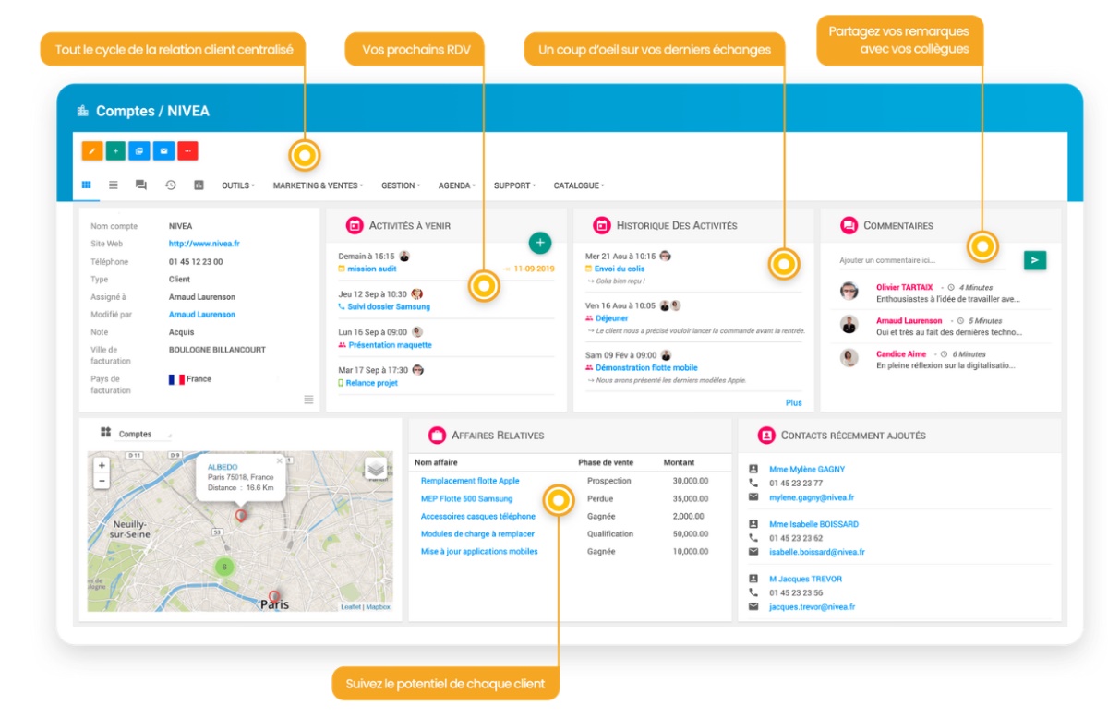Open the AGENDA menu
This screenshot has width=1108, height=717.
point(456,185)
